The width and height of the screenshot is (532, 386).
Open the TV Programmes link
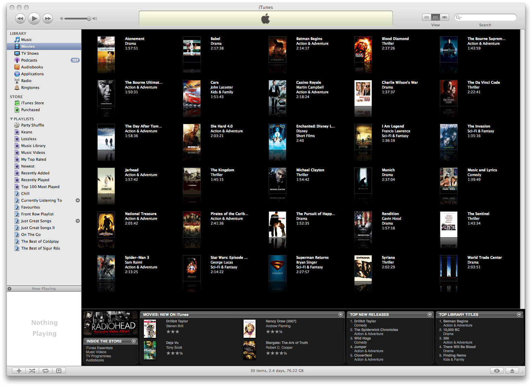click(98, 356)
